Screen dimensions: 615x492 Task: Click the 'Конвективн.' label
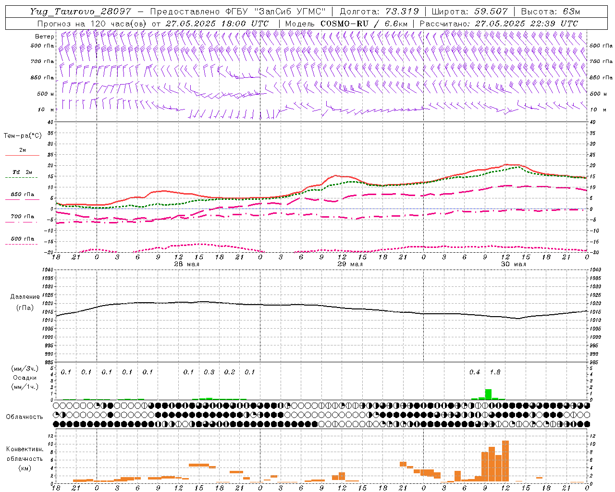25,449
